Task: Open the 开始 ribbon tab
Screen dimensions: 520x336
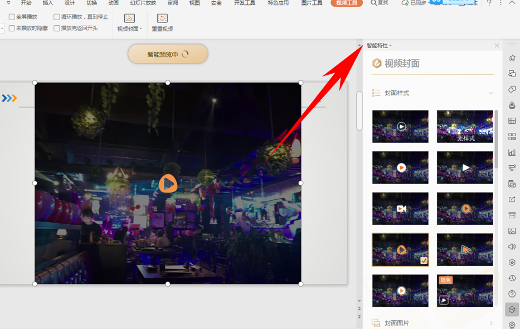Action: point(26,3)
